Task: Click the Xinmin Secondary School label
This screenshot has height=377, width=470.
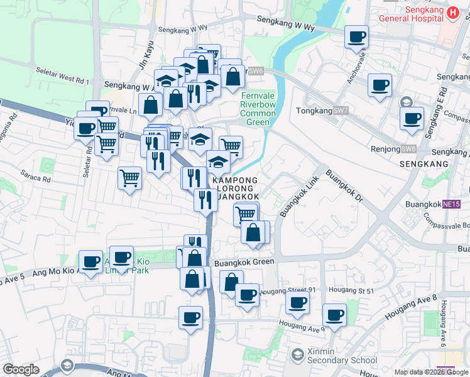Action: pyautogui.click(x=342, y=356)
